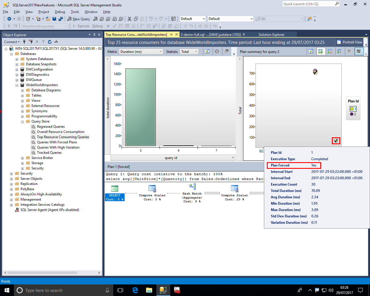370x296 pixels.
Task: Open the Statistic dropdown showing Total
Action: [189, 51]
